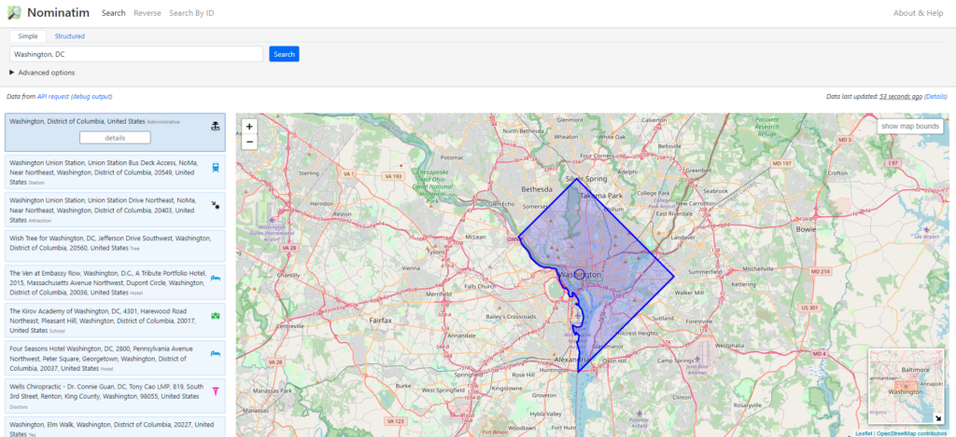Screen dimensions: 956x437
Task: Click the administrative landmark icon of first result
Action: 216,127
